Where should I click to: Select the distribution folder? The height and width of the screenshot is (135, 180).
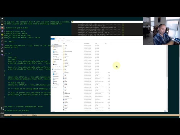[x=67, y=56]
